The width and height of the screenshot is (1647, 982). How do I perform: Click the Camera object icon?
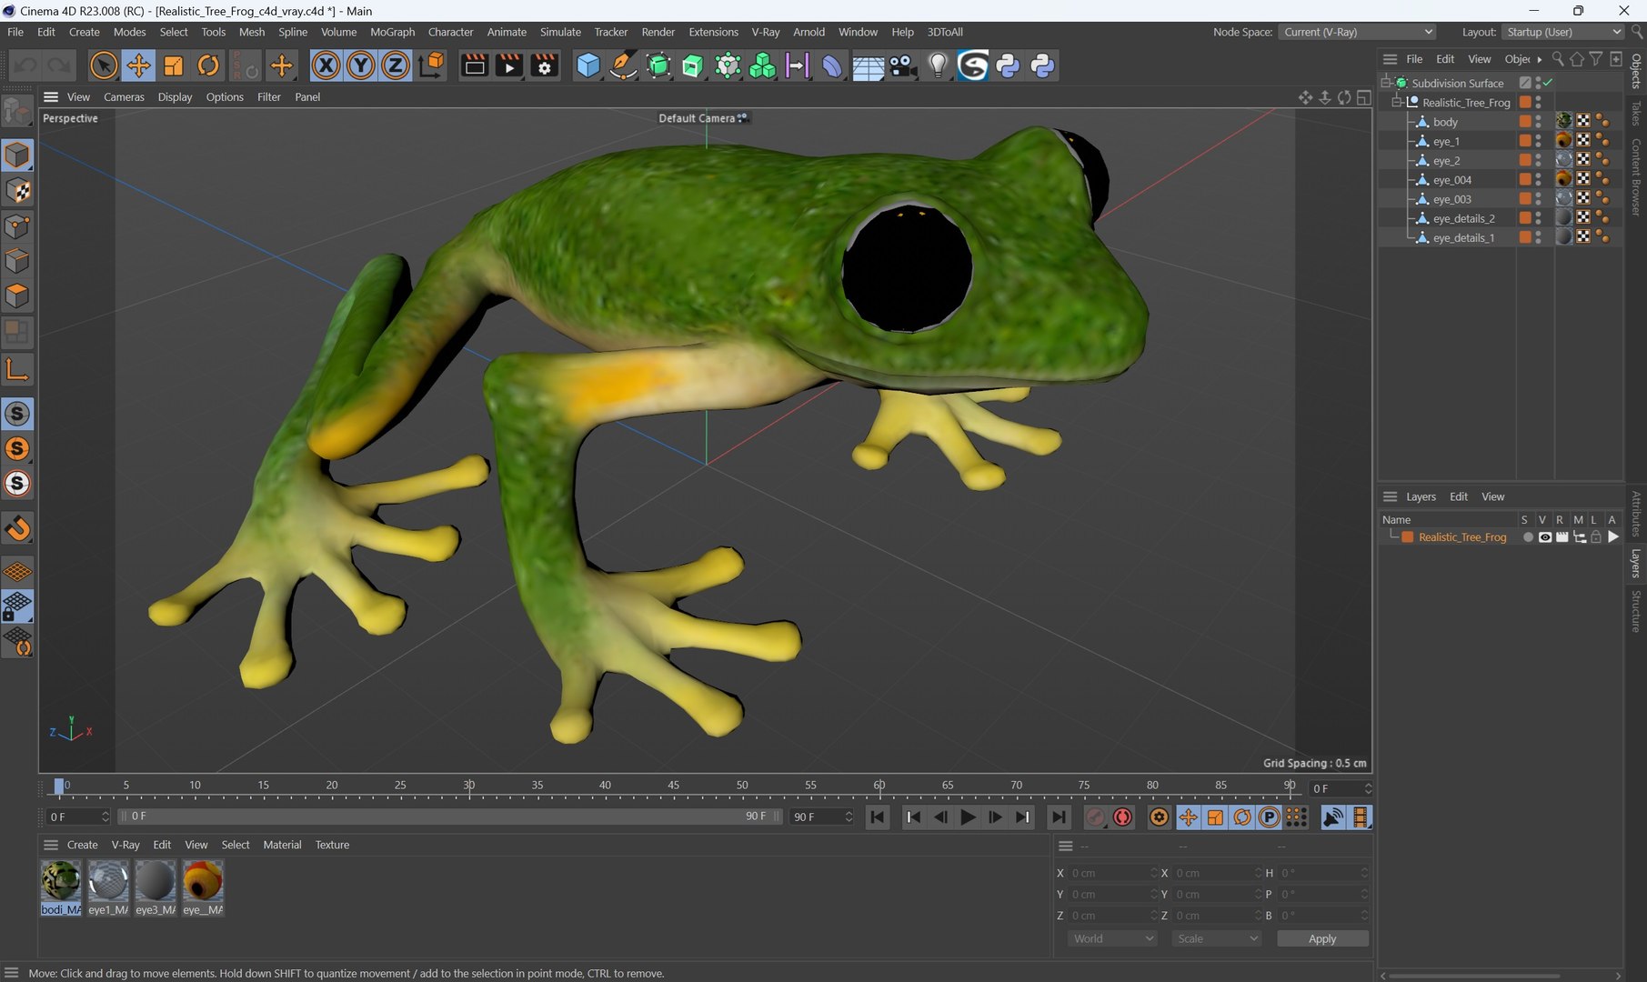tap(902, 65)
